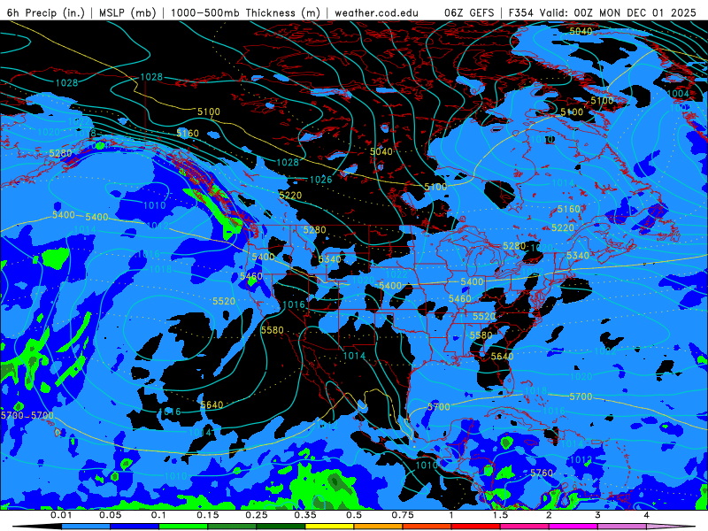Click the legend value 4
The image size is (708, 531).
coord(646,515)
